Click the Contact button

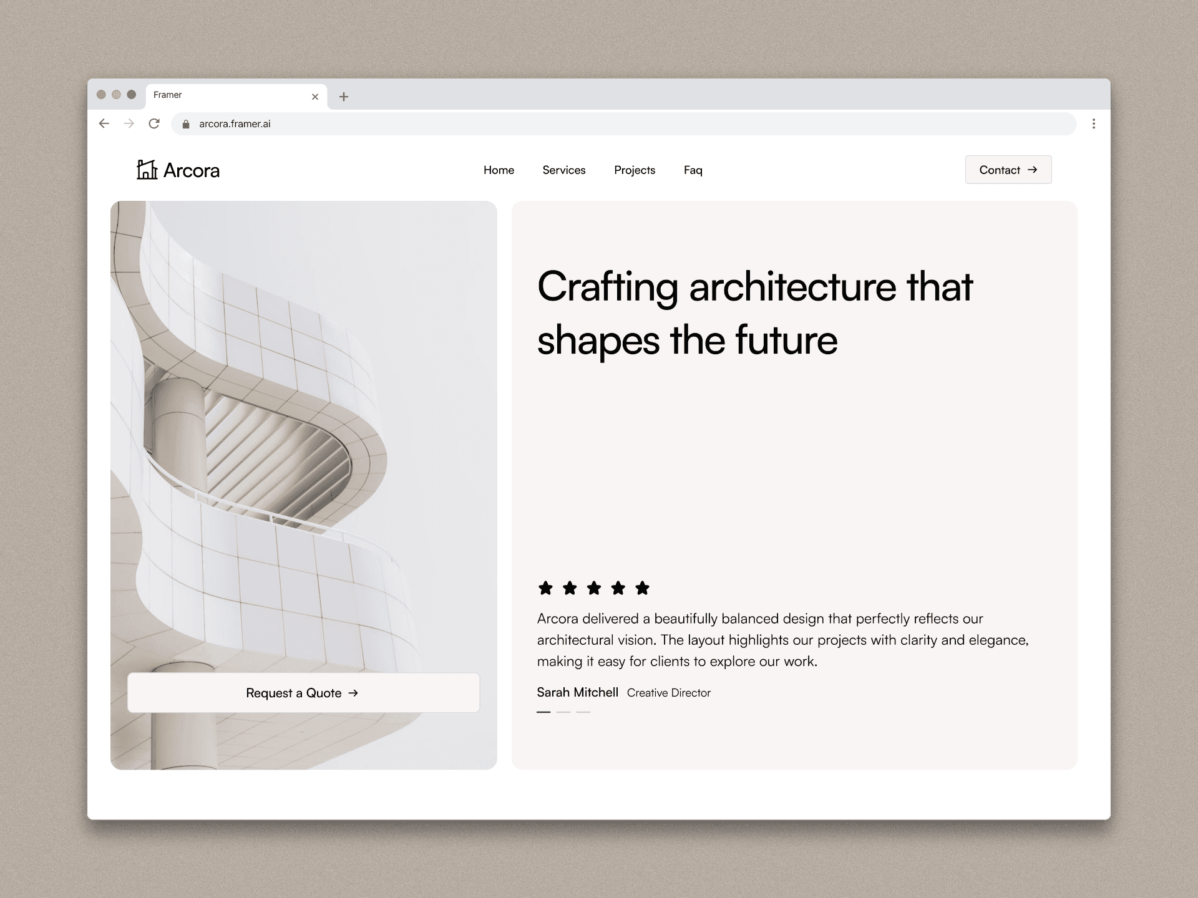tap(1008, 170)
